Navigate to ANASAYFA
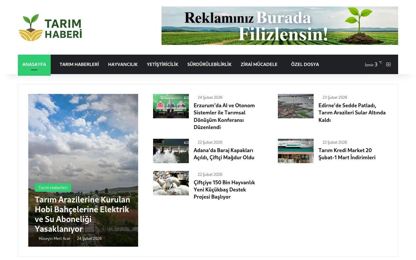This screenshot has width=416, height=260. coord(34,64)
